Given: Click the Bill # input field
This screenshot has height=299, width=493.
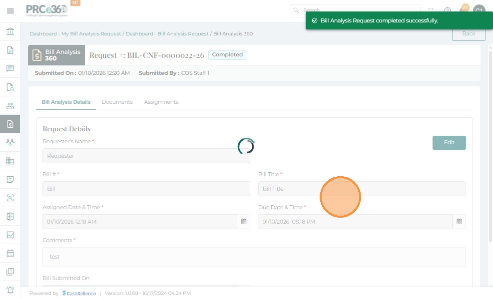Looking at the screenshot, I should pyautogui.click(x=146, y=189).
